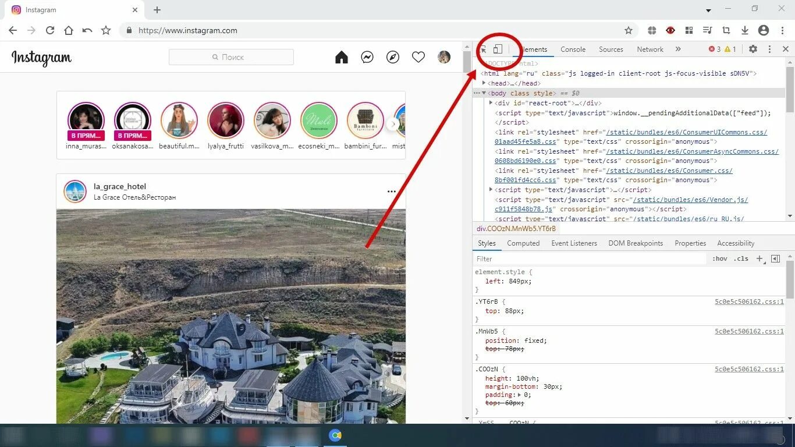Open the post options three-dot menu
The image size is (795, 447).
pyautogui.click(x=392, y=191)
